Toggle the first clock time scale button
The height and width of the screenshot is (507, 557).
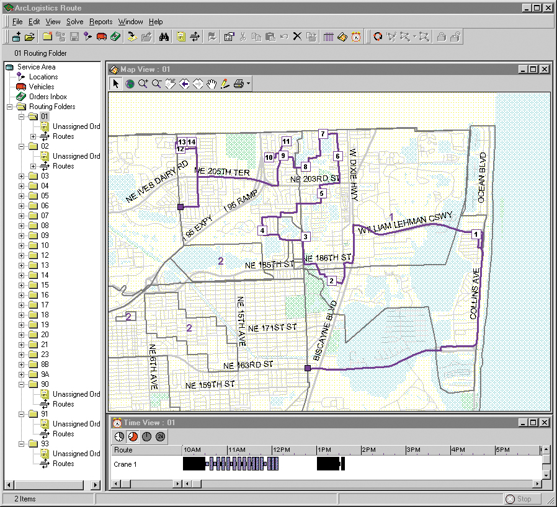tap(119, 437)
